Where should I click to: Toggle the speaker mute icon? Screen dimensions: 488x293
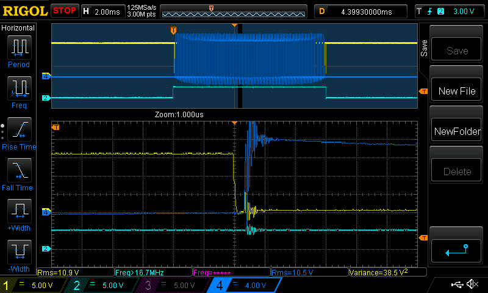(x=472, y=284)
